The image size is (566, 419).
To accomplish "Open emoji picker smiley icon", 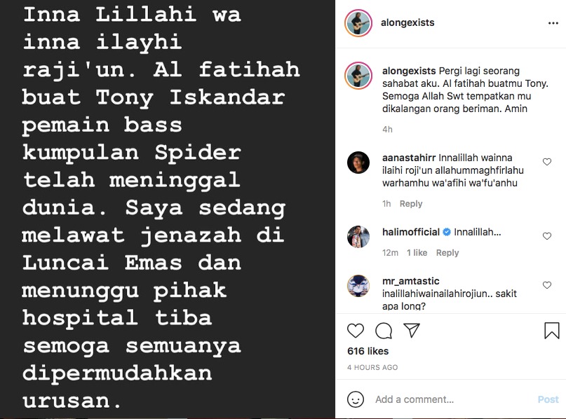I will pyautogui.click(x=356, y=399).
